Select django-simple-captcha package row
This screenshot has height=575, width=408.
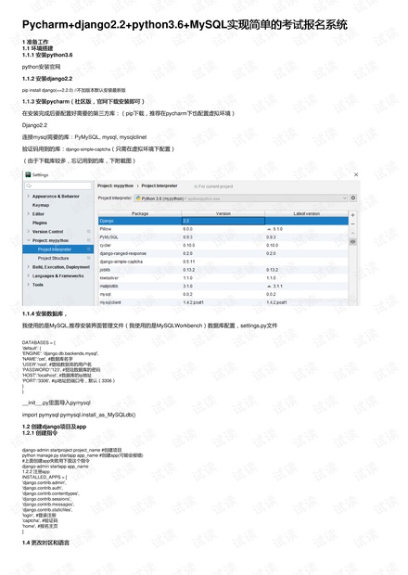223,262
